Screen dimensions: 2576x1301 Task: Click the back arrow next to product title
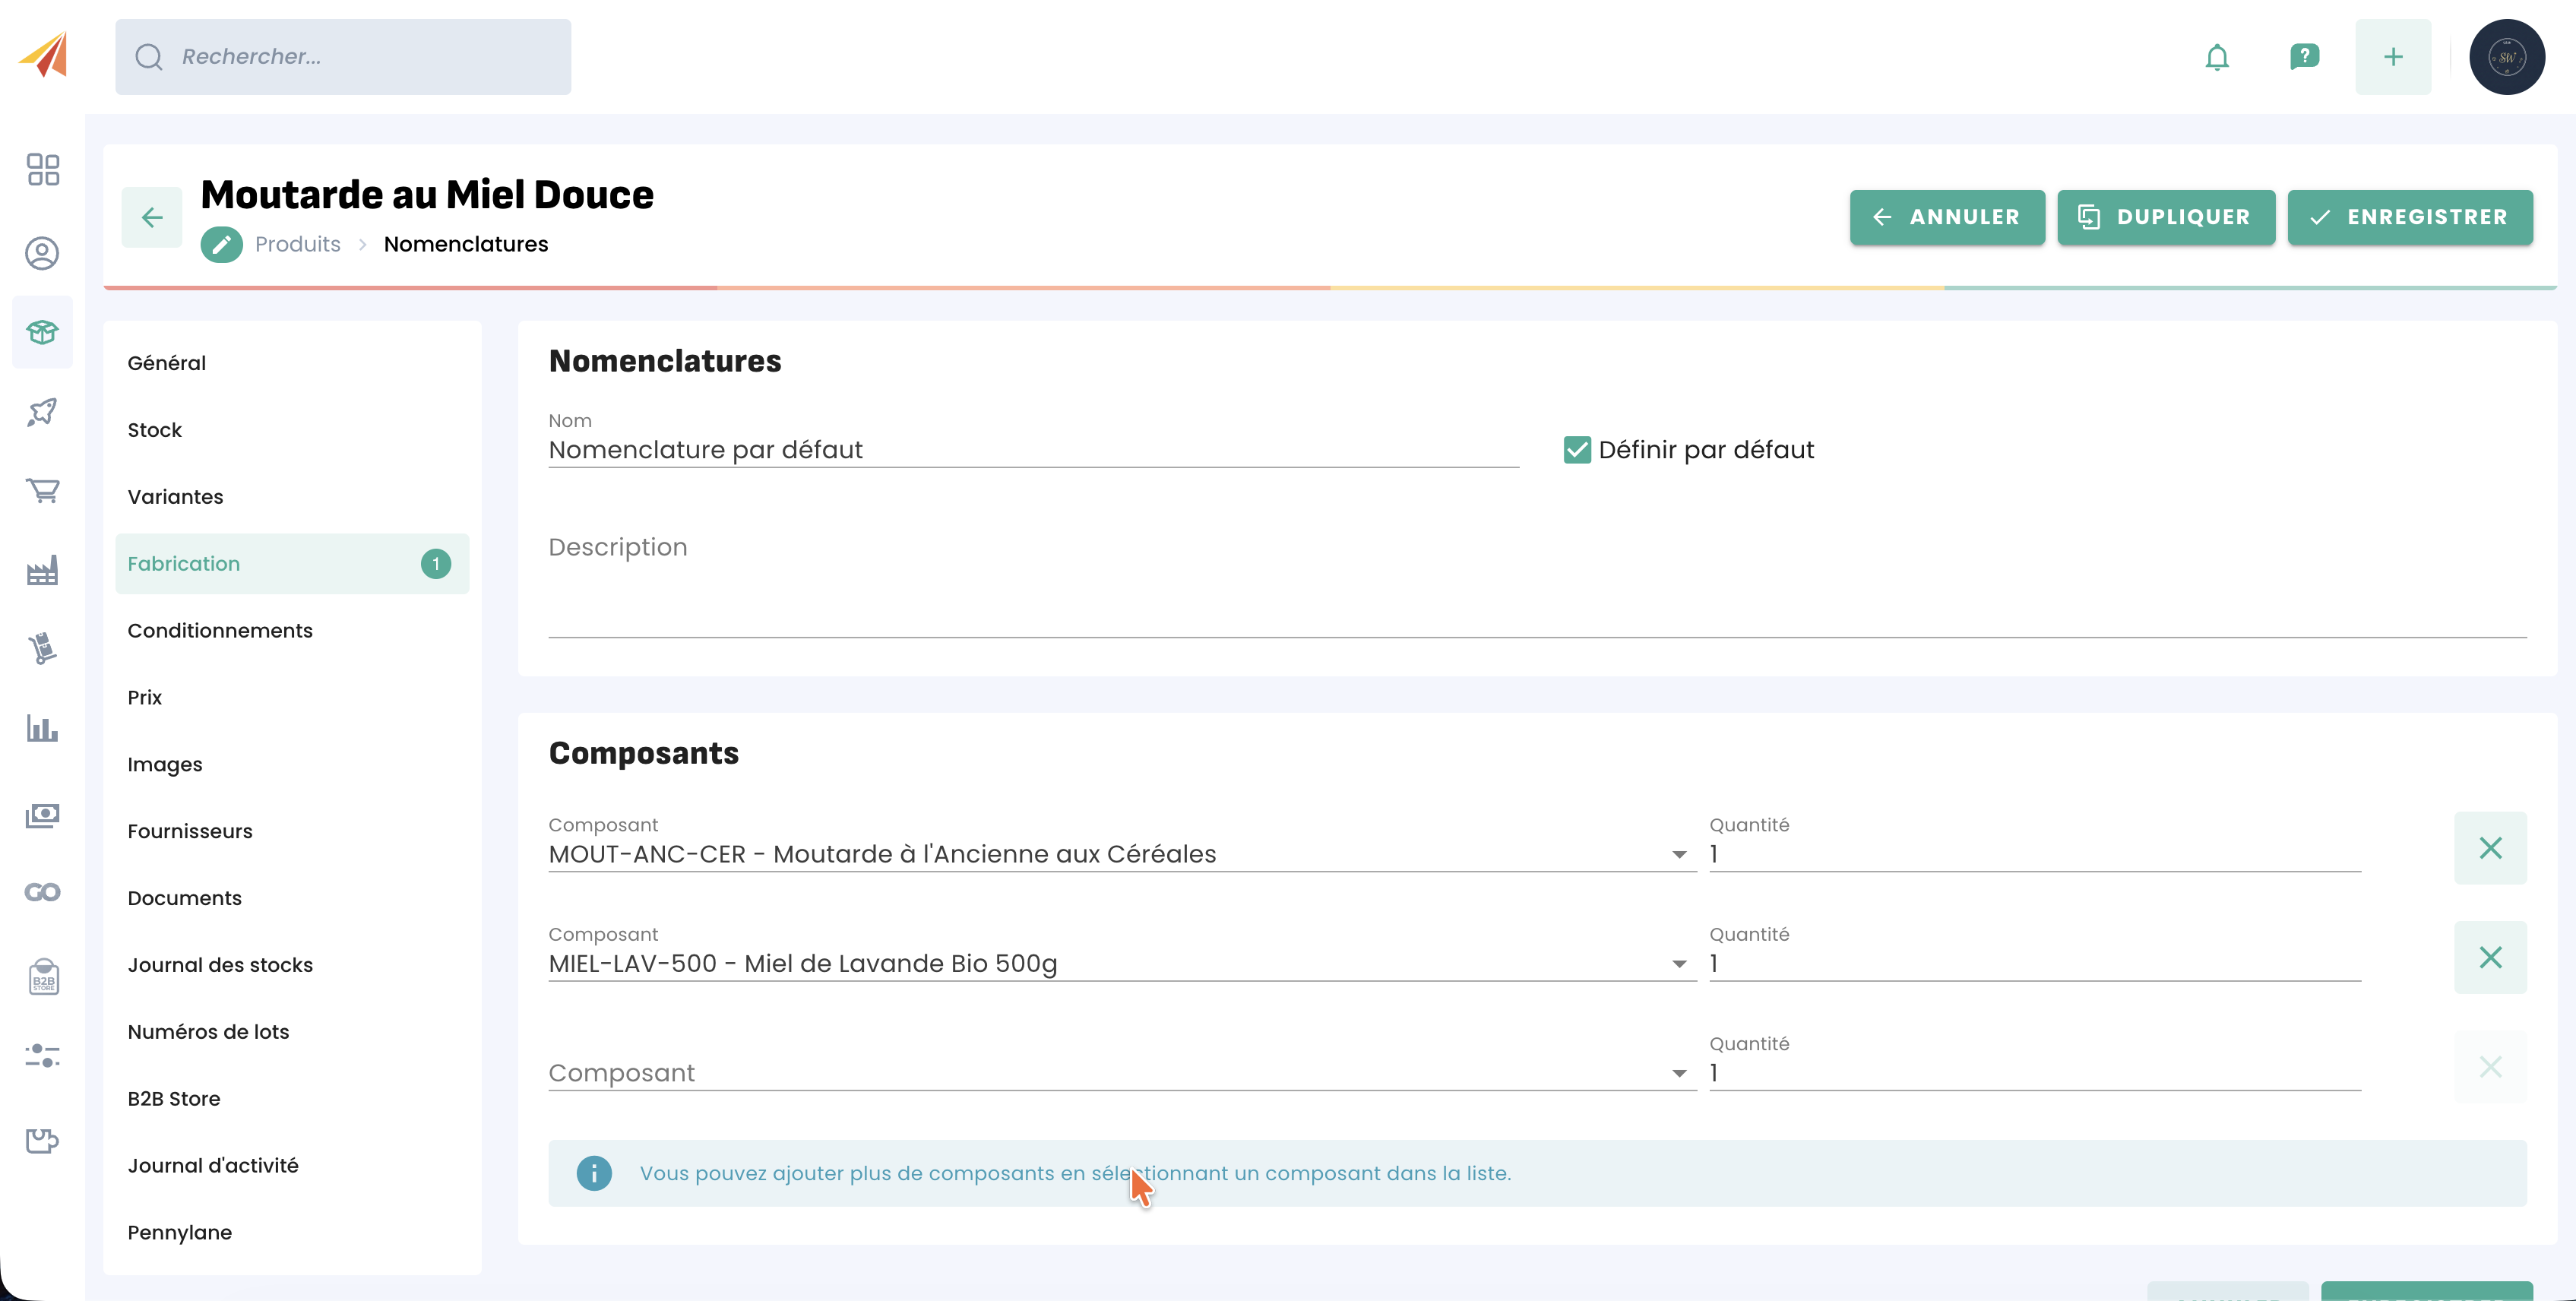pos(152,217)
